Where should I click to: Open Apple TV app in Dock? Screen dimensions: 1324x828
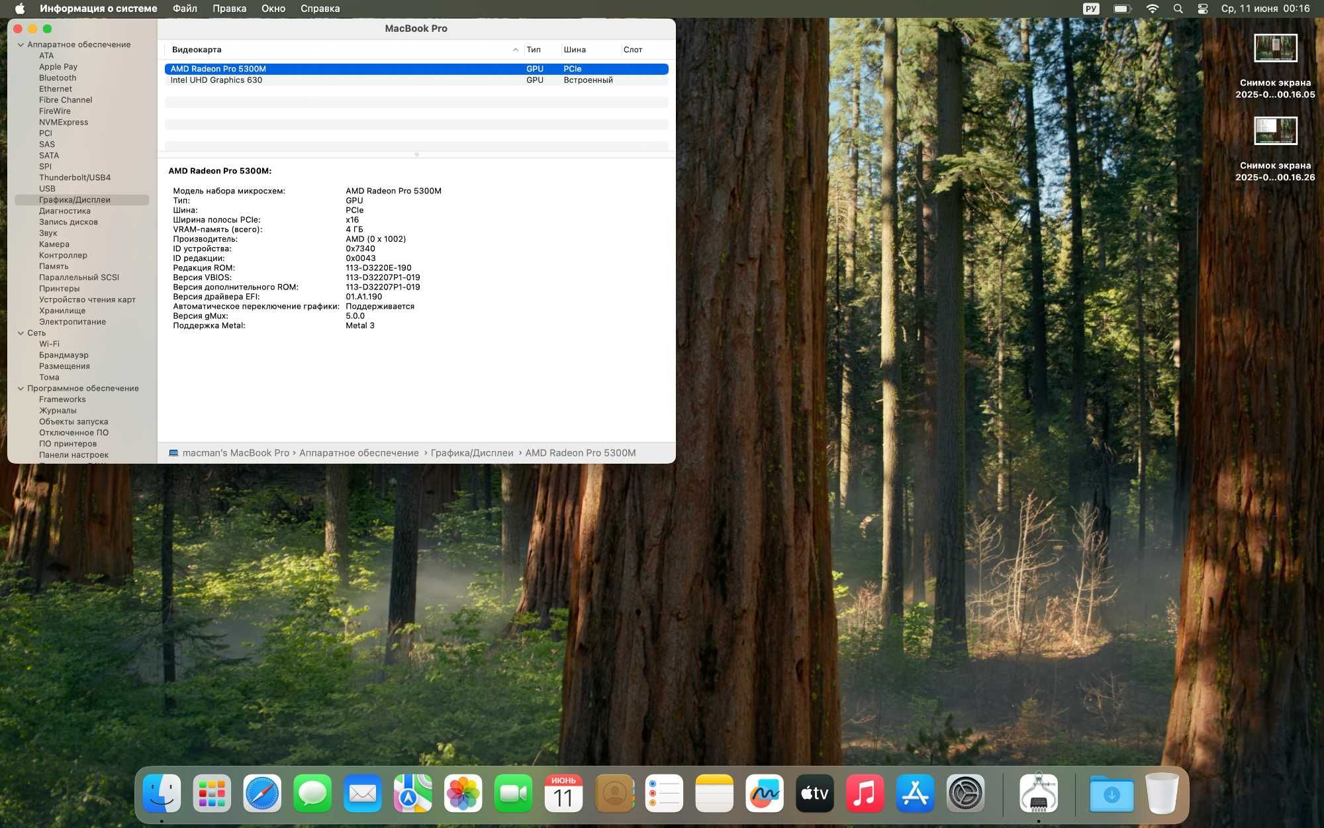click(x=815, y=793)
